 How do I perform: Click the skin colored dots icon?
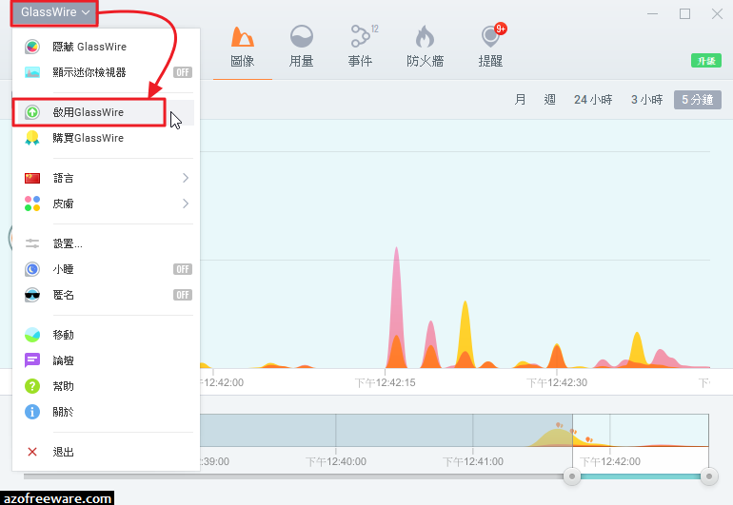click(x=32, y=204)
